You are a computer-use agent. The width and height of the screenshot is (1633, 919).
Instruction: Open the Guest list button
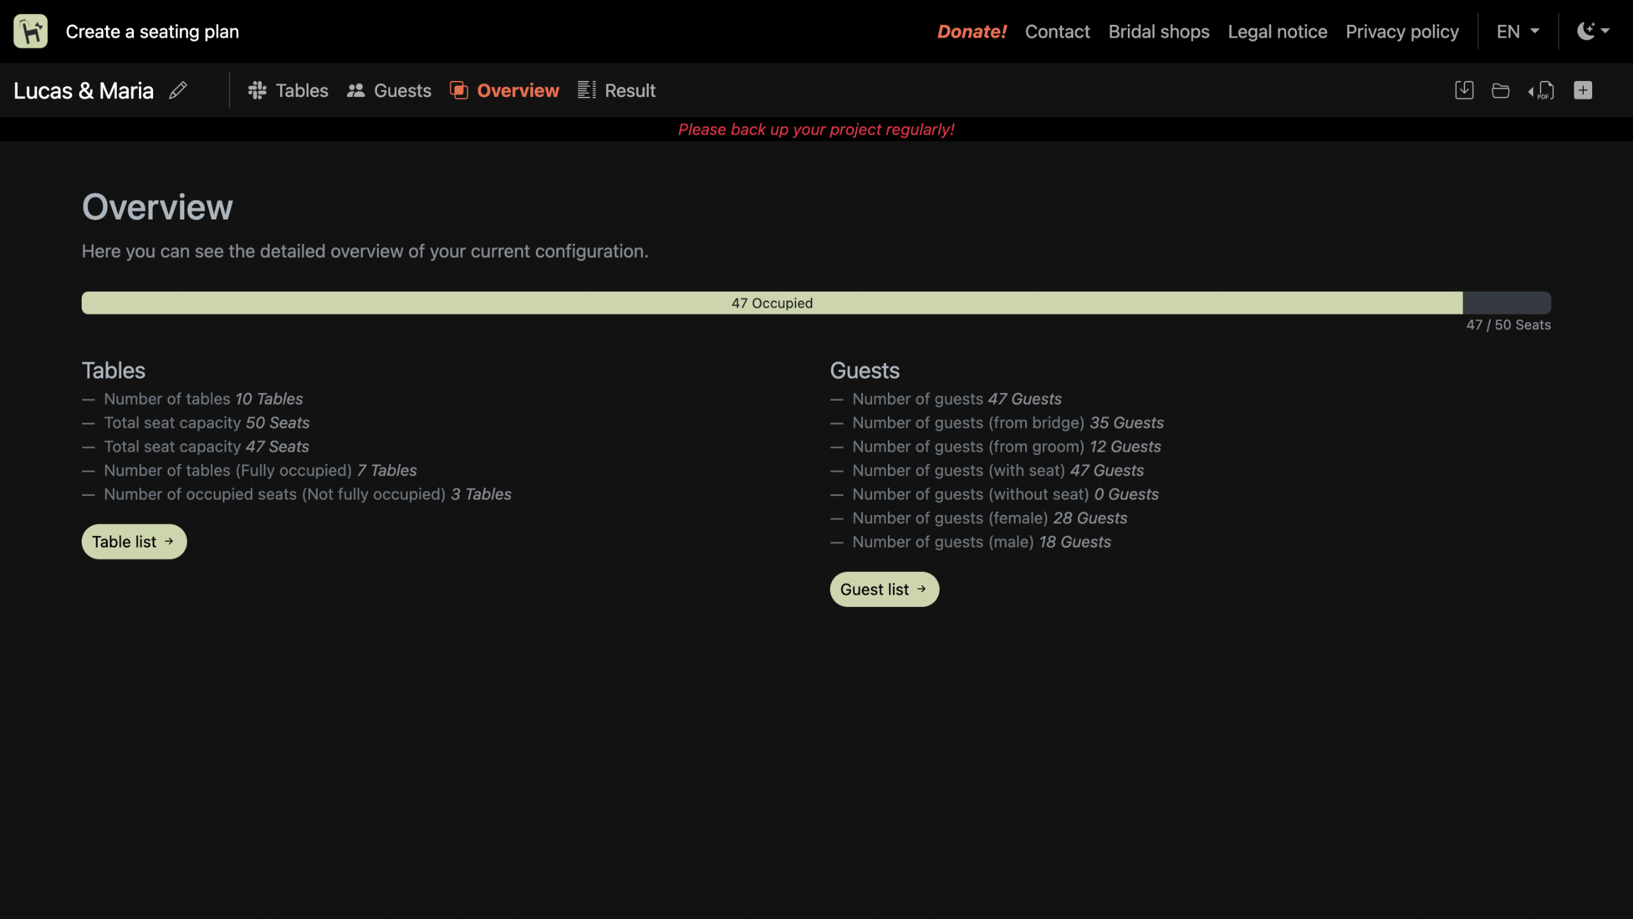(x=884, y=588)
